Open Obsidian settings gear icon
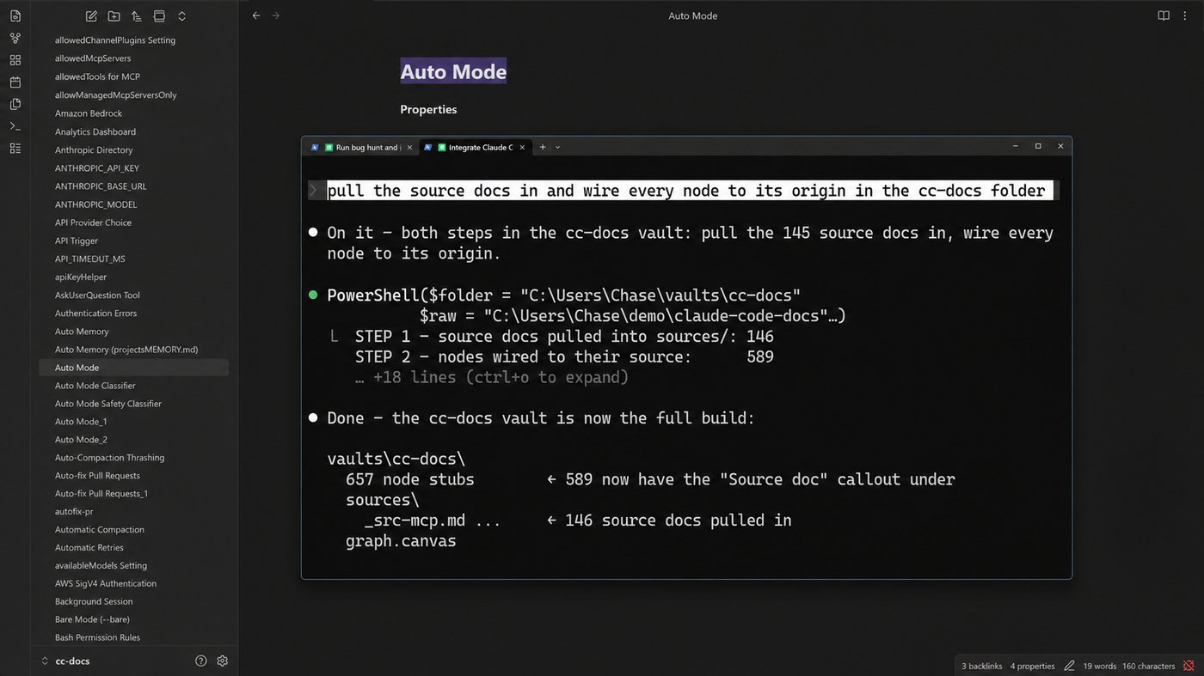The width and height of the screenshot is (1204, 676). click(x=223, y=661)
